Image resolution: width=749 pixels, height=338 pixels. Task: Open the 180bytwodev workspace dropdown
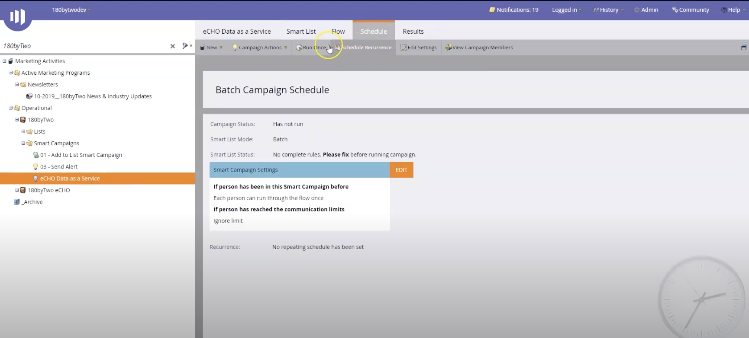tap(71, 10)
